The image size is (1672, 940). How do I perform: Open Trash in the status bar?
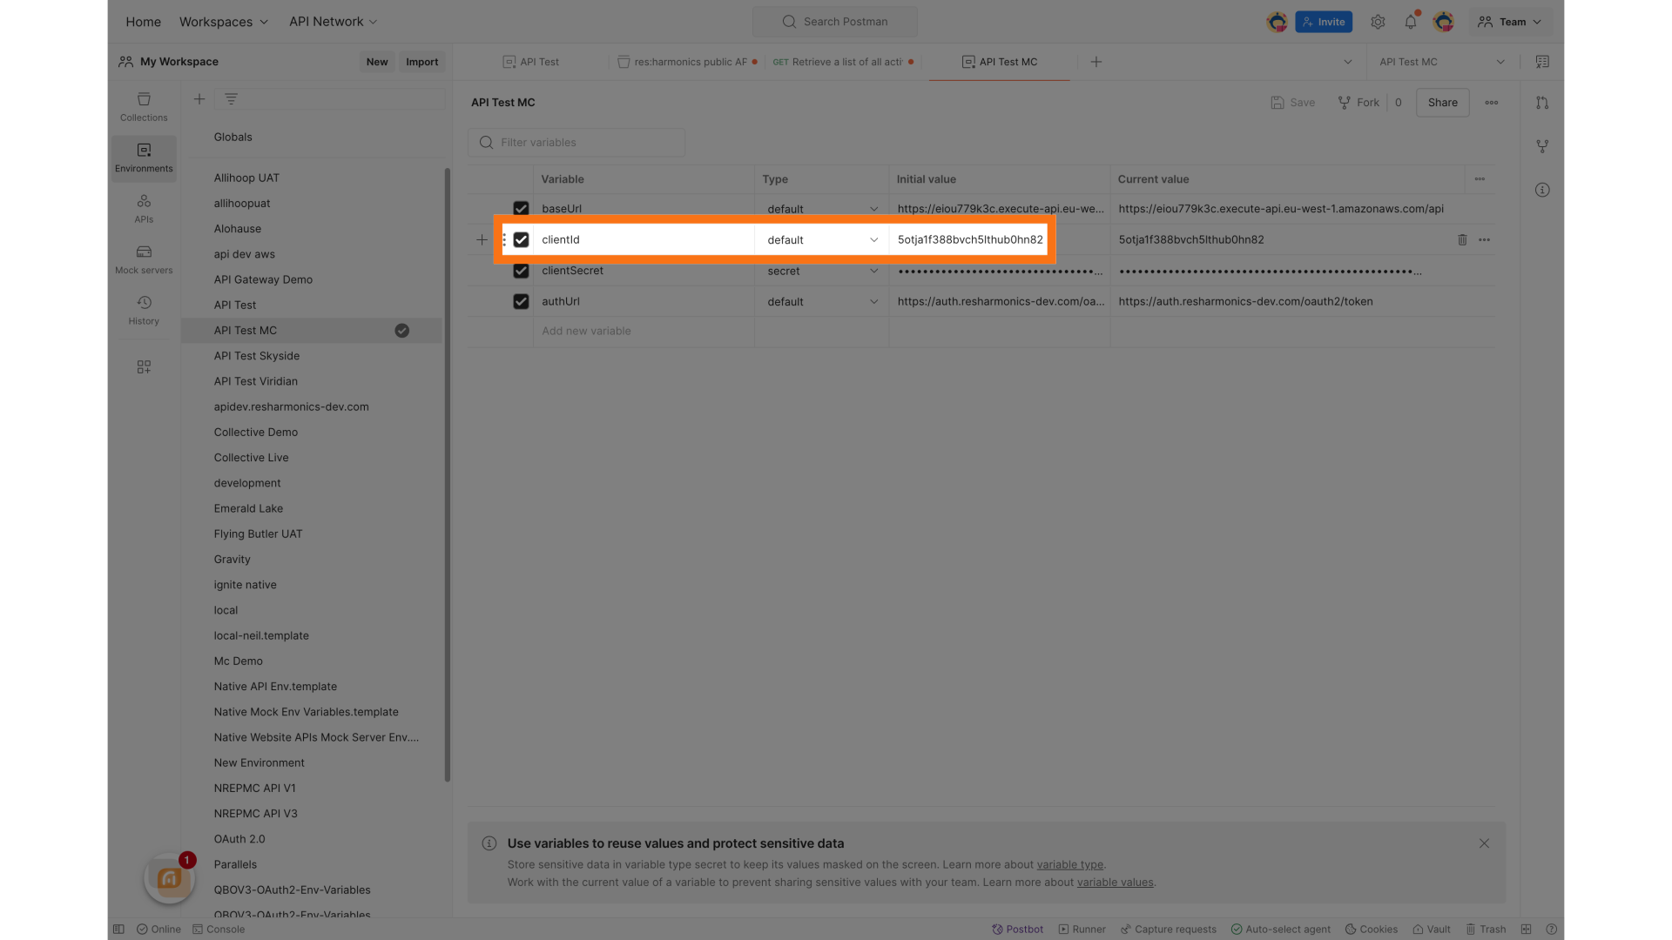click(x=1486, y=929)
